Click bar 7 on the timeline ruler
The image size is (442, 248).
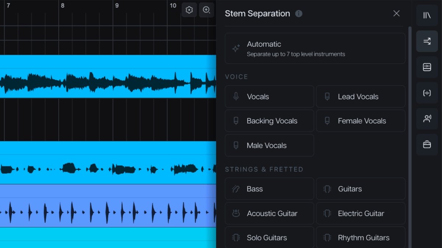point(8,6)
